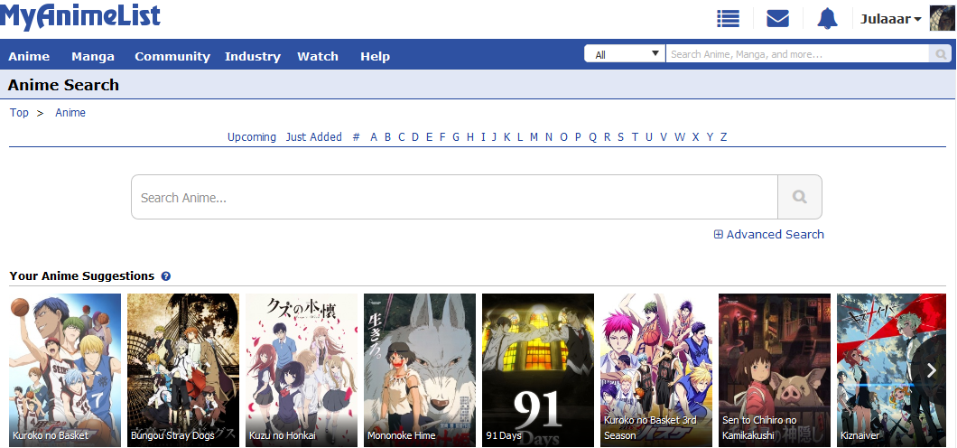Open Mononoke Hime suggestion thumbnail

tap(420, 370)
